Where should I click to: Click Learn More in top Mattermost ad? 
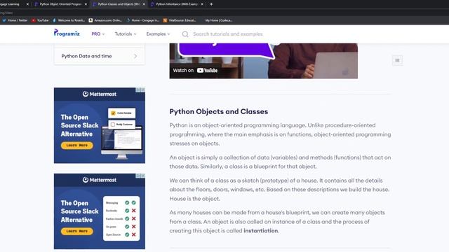point(76,145)
